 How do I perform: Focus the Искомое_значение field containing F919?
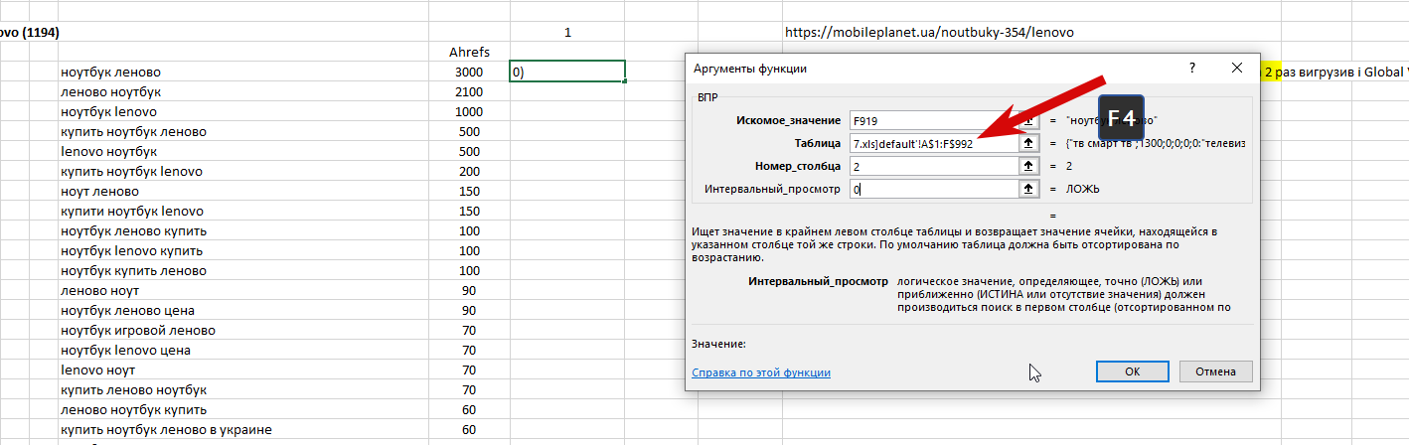tap(934, 120)
